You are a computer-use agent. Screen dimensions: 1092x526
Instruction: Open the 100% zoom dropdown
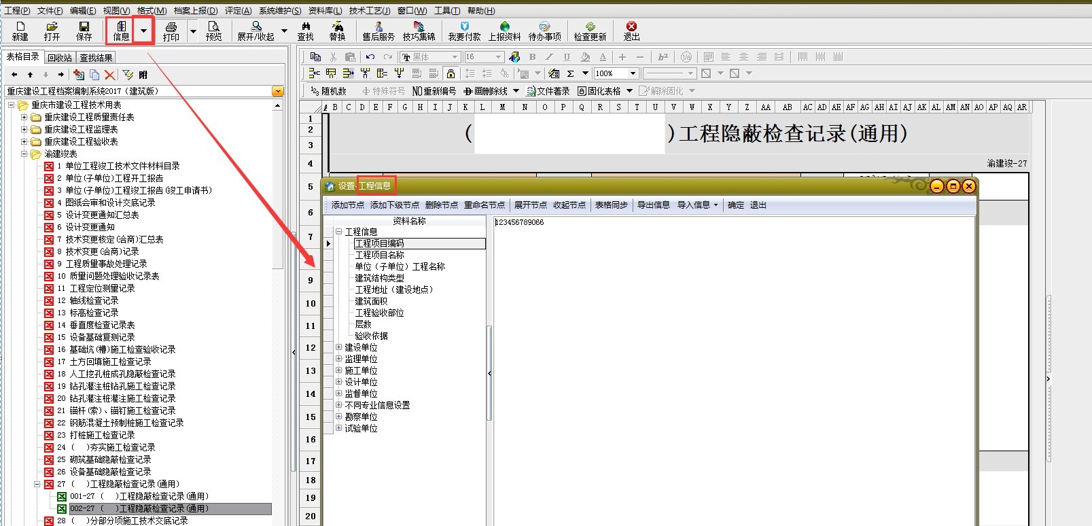point(633,73)
